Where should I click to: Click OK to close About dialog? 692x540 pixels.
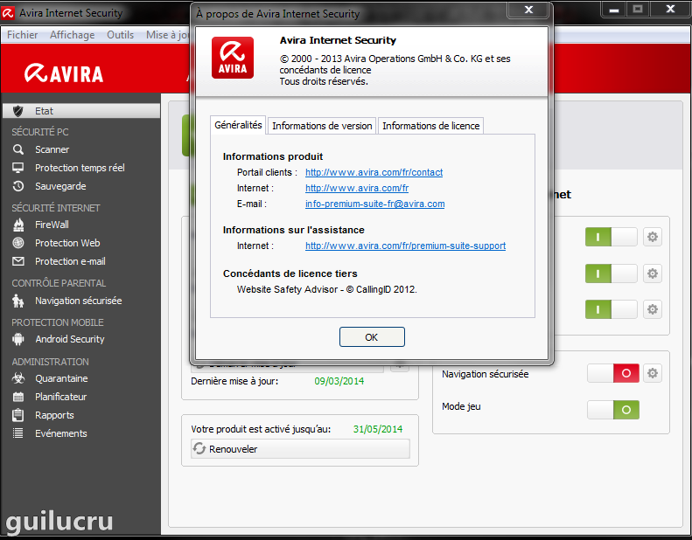[372, 337]
